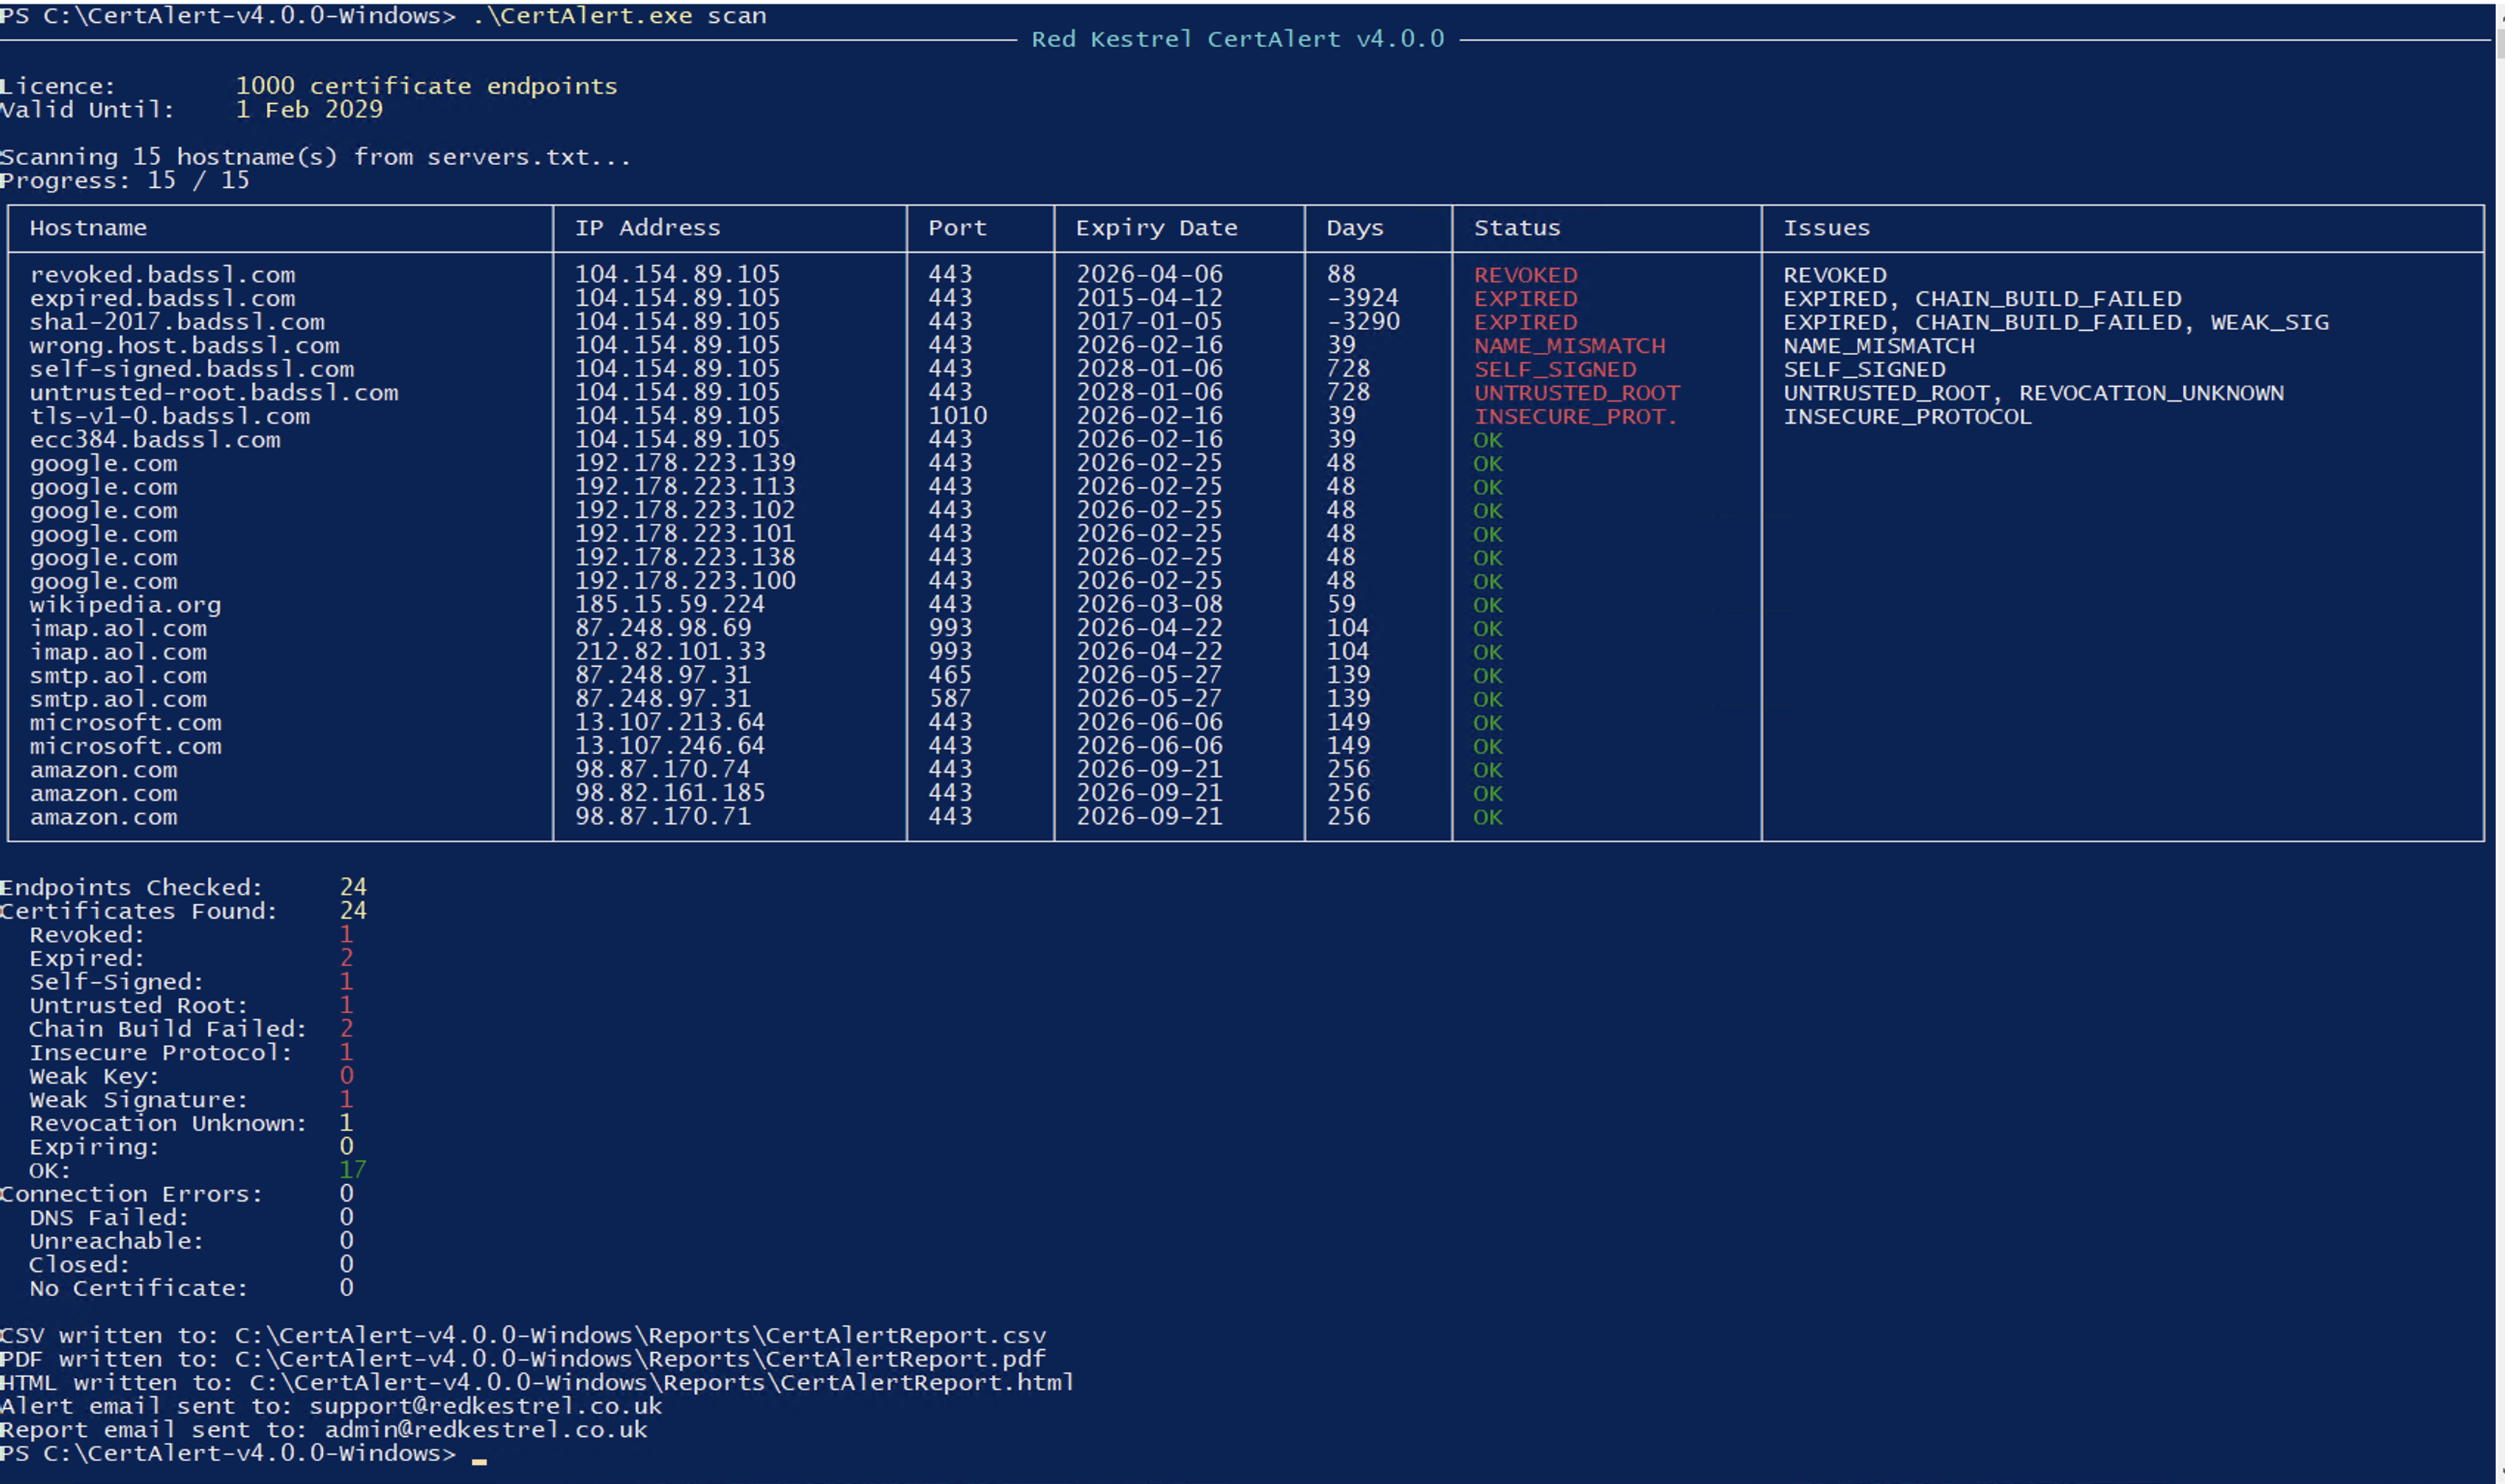Click the "Certificates Found:" summary label
The height and width of the screenshot is (1484, 2505).
tap(138, 911)
